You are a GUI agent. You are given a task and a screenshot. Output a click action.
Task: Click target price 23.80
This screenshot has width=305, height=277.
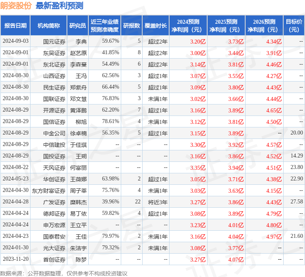[x=297, y=167]
